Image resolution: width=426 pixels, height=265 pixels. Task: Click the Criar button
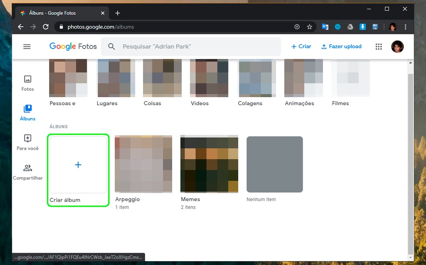(301, 46)
